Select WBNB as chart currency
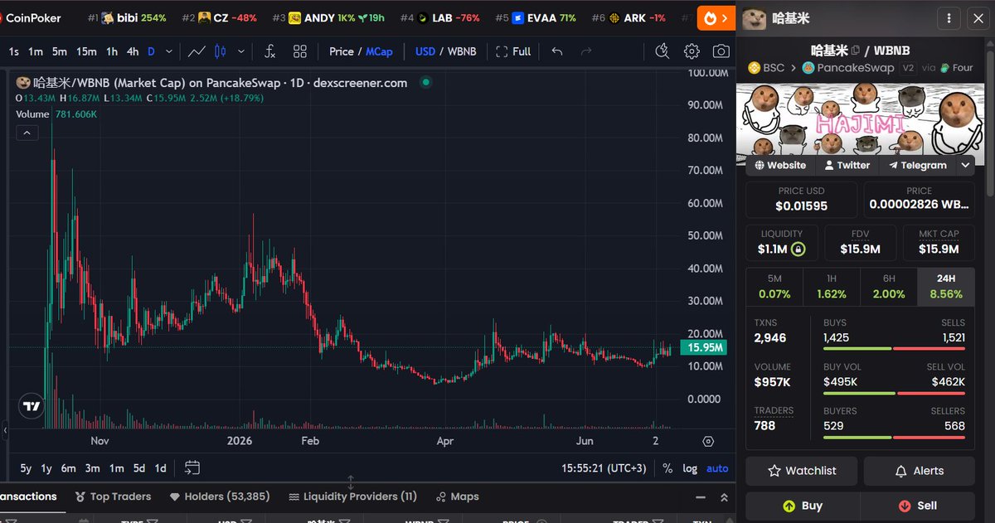 click(462, 51)
